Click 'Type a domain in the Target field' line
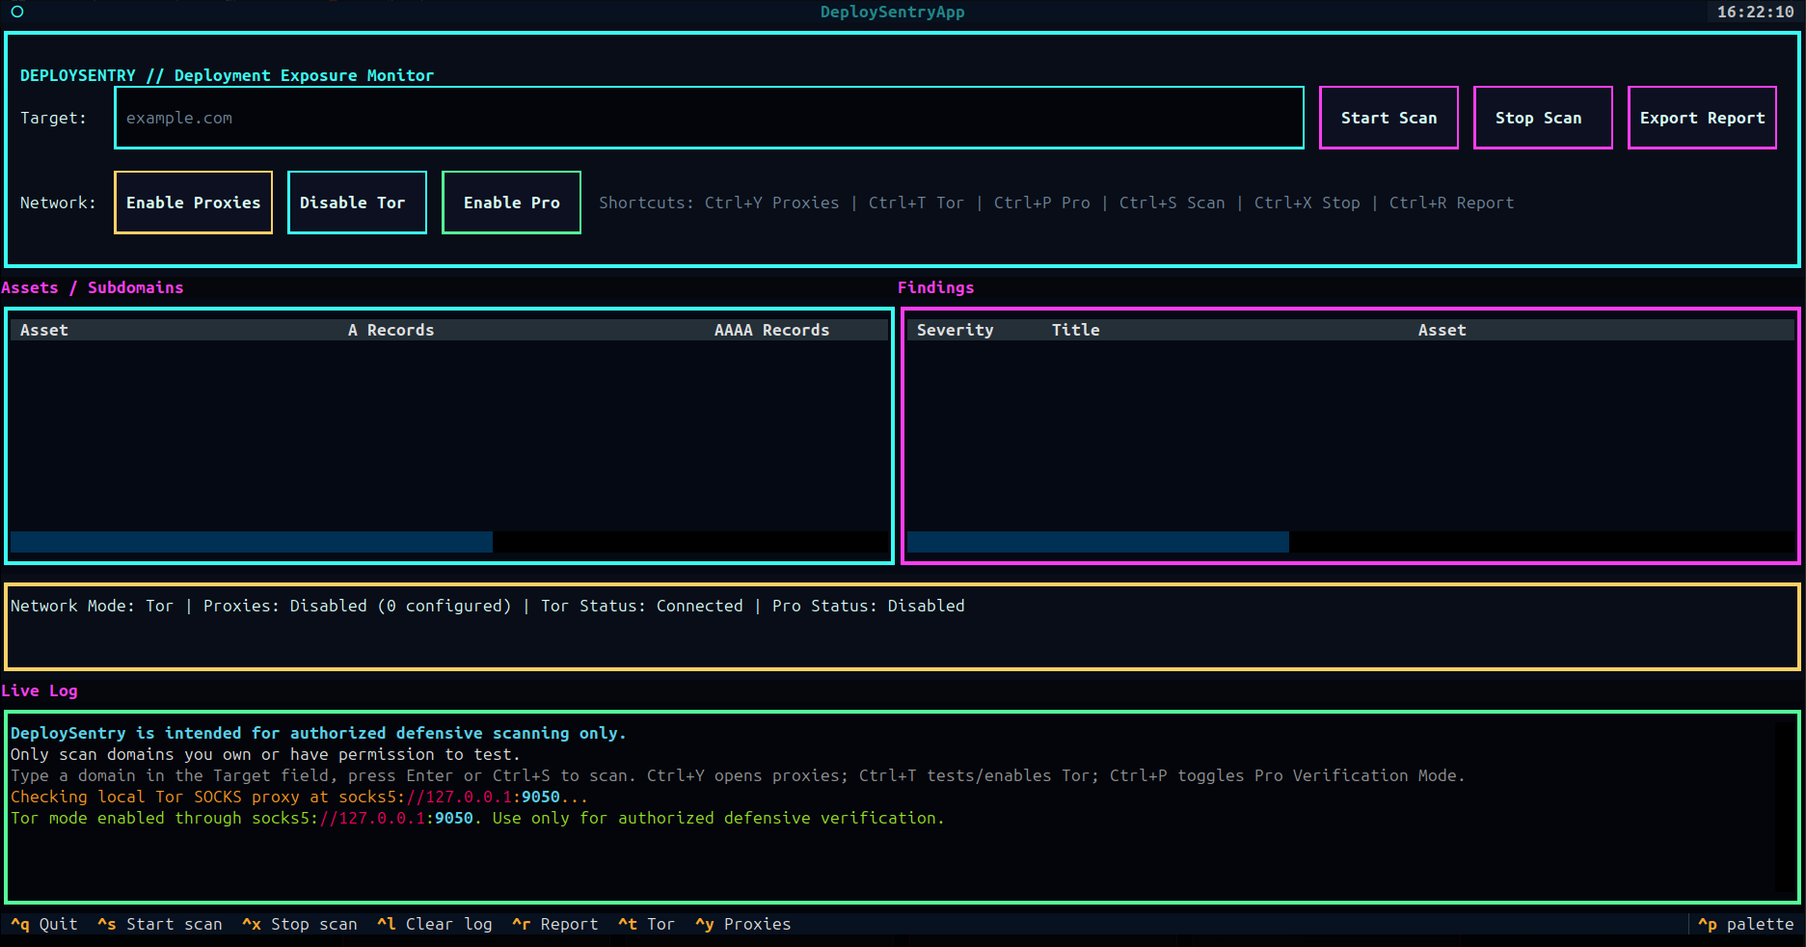 [738, 775]
